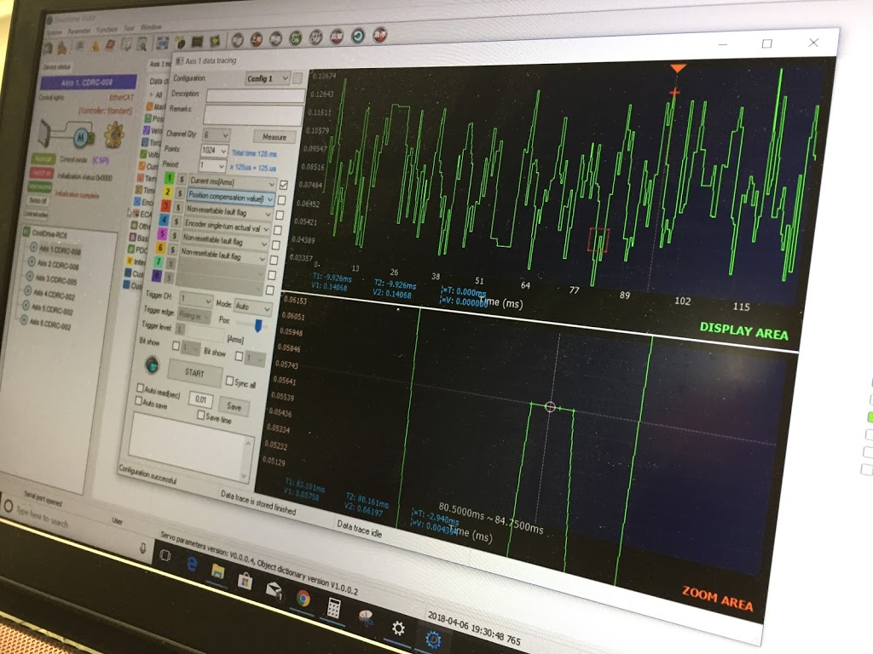Open Microsoft Store from the taskbar
This screenshot has height=654, width=873.
click(x=245, y=581)
